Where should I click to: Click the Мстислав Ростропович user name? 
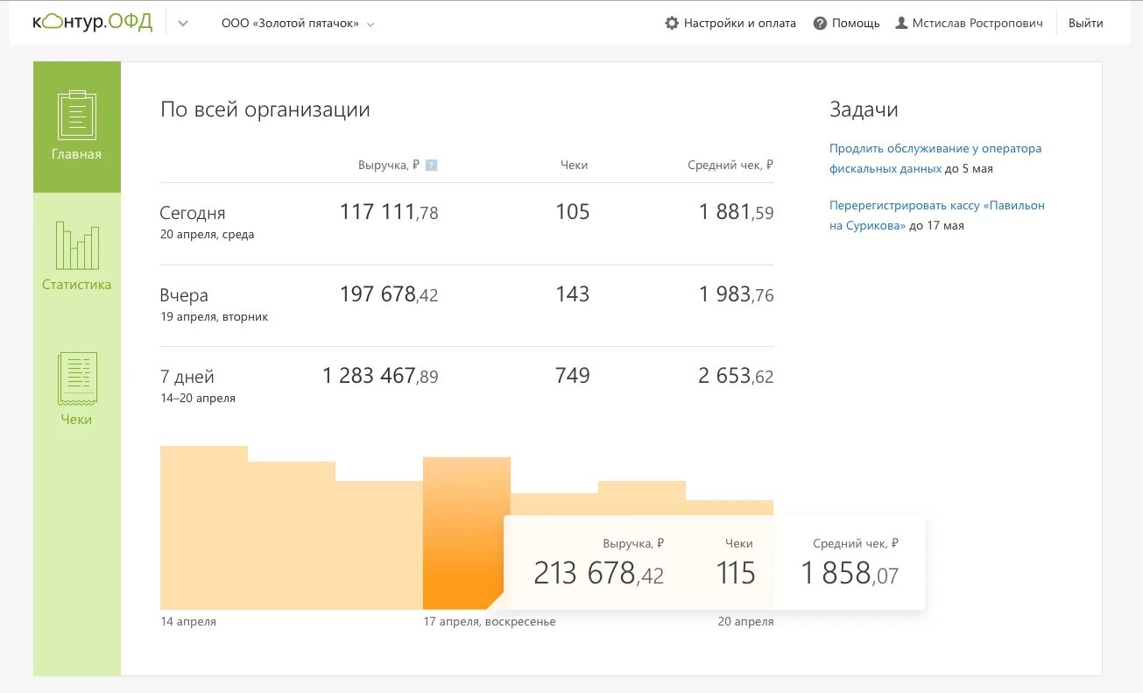pos(977,24)
